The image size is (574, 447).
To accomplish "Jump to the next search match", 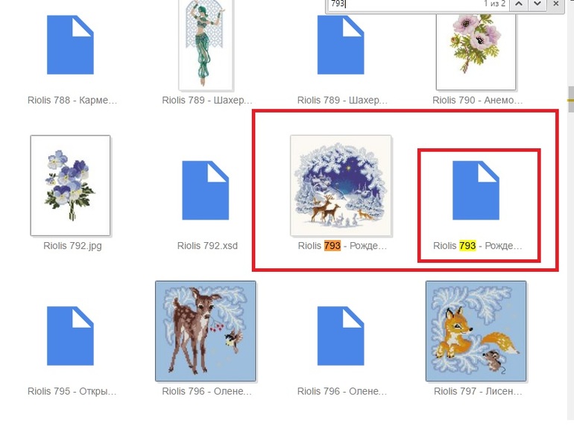I will [537, 4].
